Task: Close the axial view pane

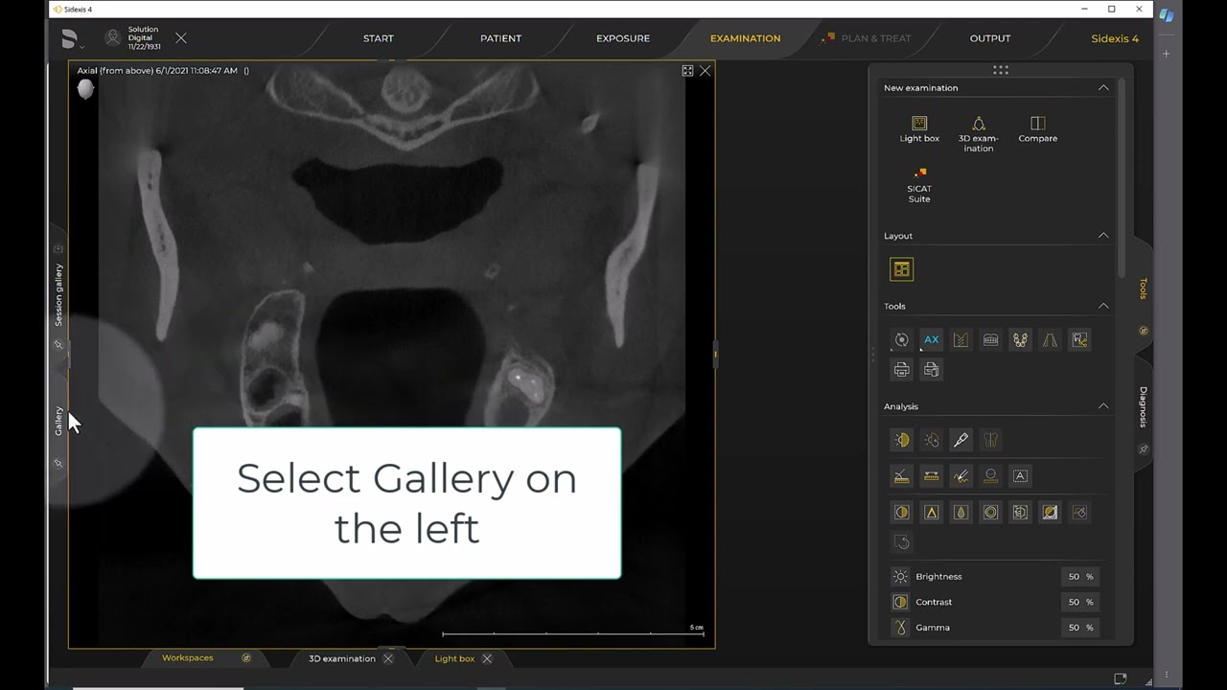Action: coord(706,71)
